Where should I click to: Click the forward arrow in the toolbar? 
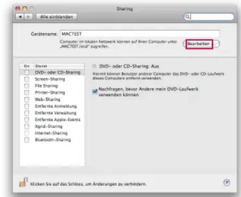coord(29,17)
